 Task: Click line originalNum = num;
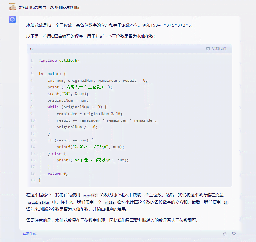point(68,100)
